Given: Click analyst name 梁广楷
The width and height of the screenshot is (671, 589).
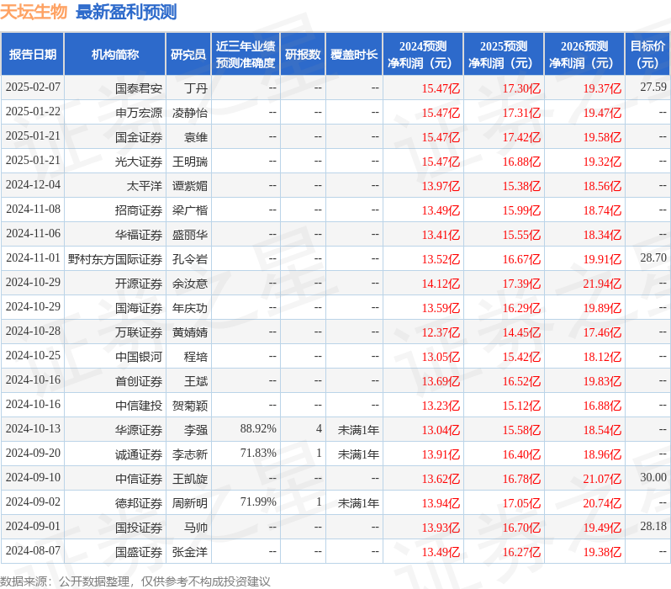Looking at the screenshot, I should (x=189, y=210).
